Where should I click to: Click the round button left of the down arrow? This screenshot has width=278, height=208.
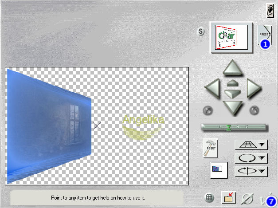(x=208, y=109)
